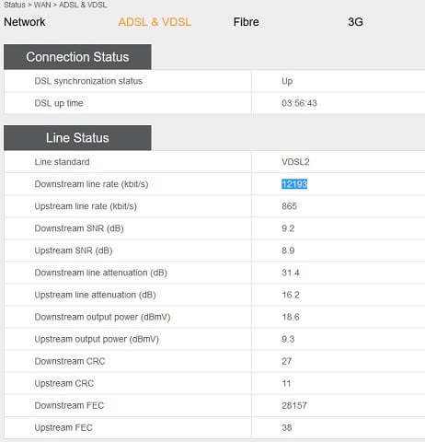The image size is (425, 442).
Task: Click the Connection Status header
Action: (77, 57)
